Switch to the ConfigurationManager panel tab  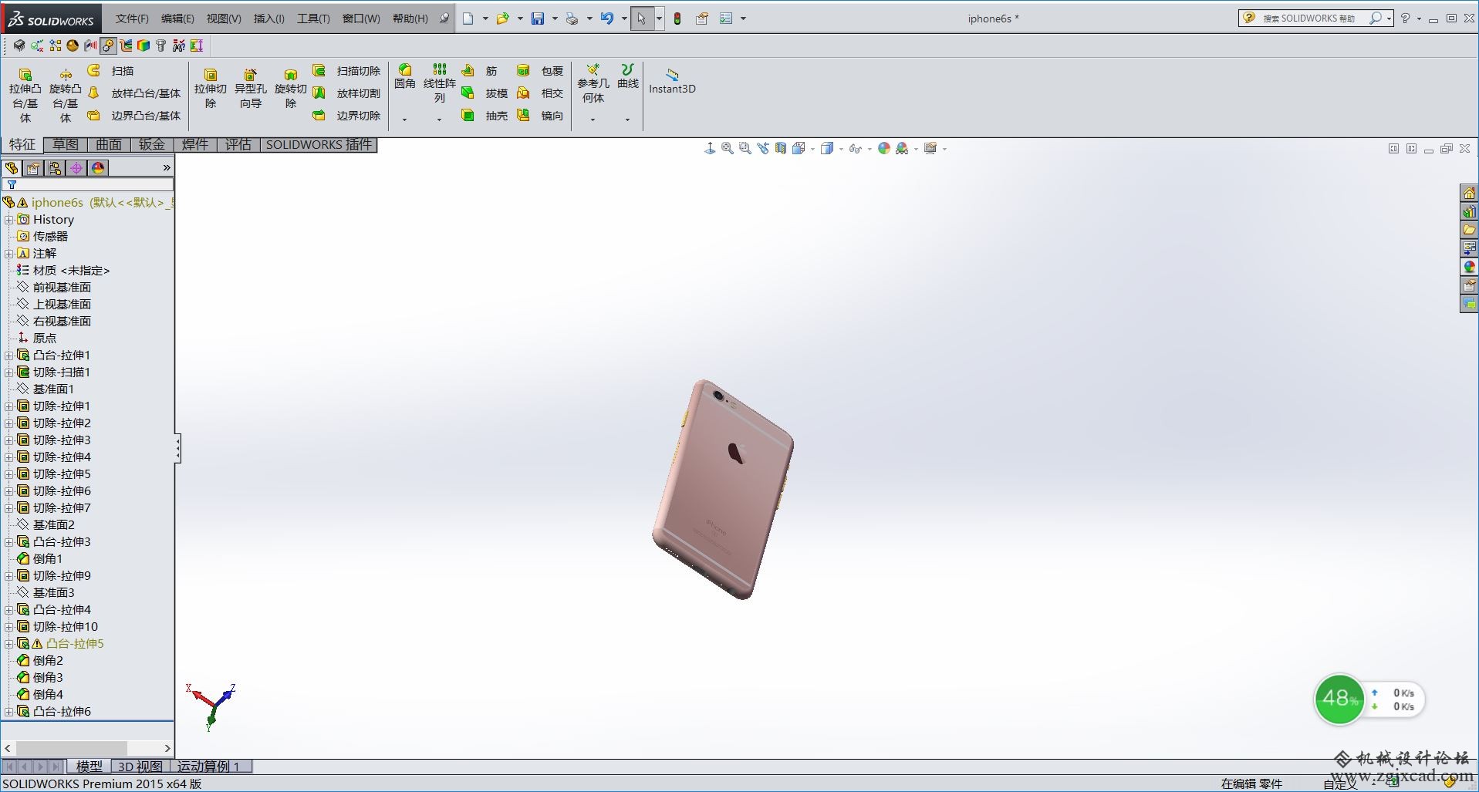pos(55,168)
